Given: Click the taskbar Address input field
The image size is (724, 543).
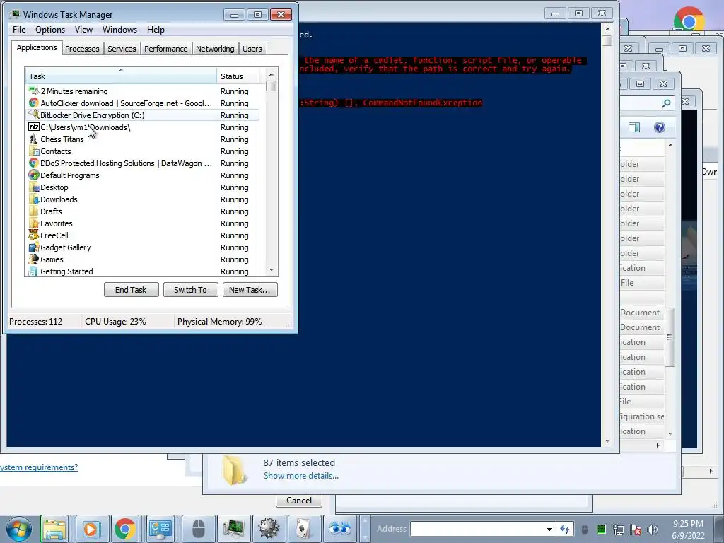Looking at the screenshot, I should pyautogui.click(x=477, y=529).
